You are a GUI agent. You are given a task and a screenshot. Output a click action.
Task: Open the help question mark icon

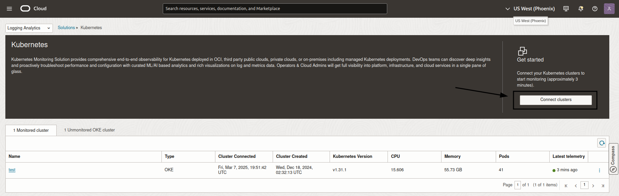point(595,9)
